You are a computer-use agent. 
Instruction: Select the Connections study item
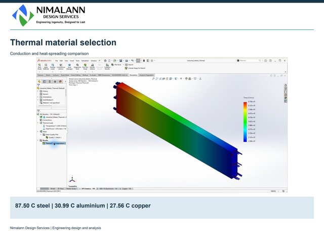click(46, 120)
